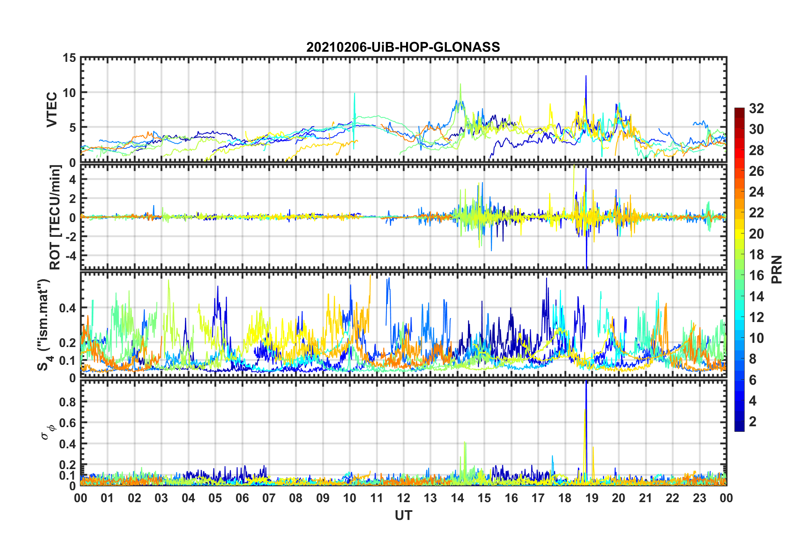Viewport: 807px width, 539px height.
Task: Click PRN colorbar tick label 22
Action: 756,213
